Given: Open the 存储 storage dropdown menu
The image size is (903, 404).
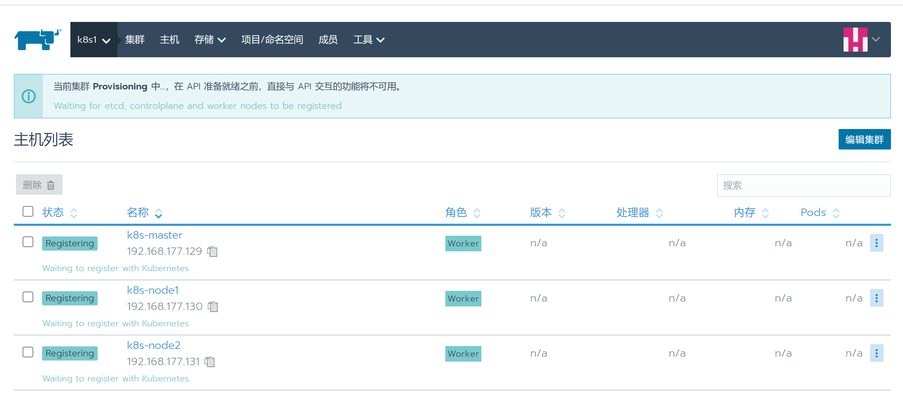Looking at the screenshot, I should click(x=210, y=40).
